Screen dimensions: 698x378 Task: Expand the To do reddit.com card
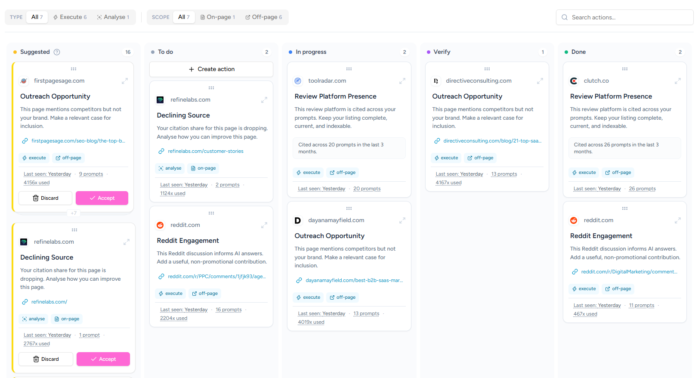click(x=264, y=225)
